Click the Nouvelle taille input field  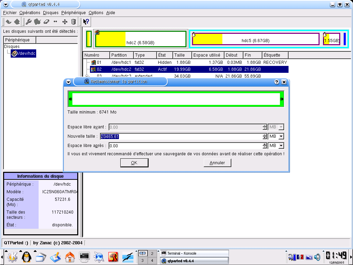coord(181,136)
